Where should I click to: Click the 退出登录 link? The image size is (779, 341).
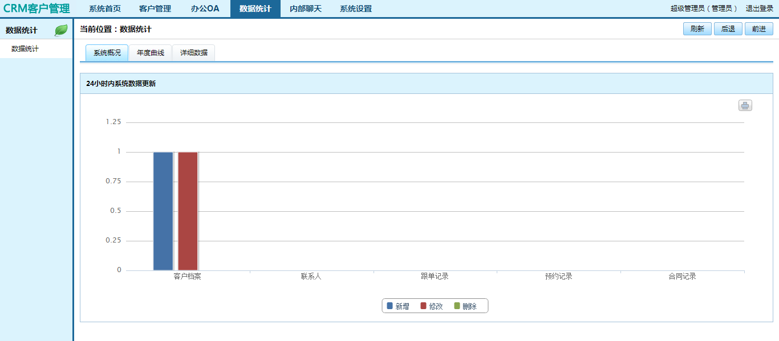tap(760, 9)
